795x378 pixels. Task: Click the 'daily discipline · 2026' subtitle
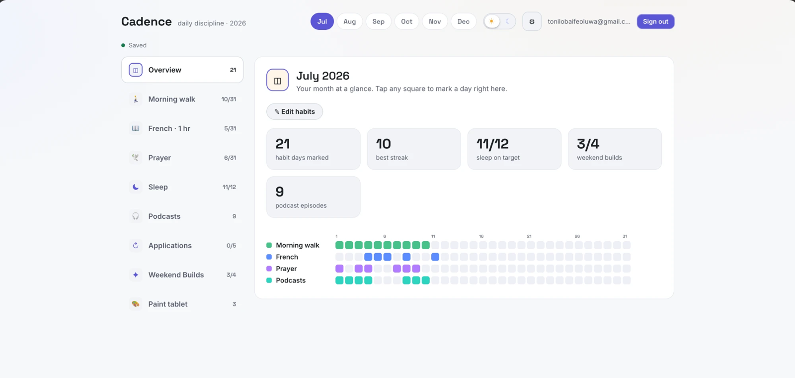(212, 23)
